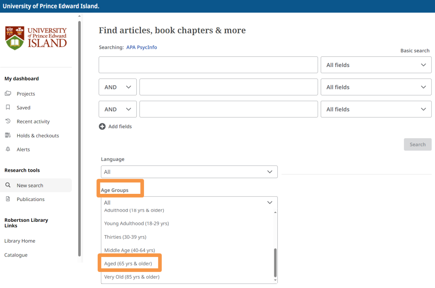Viewport: 435px width, 288px height.
Task: Click the first search term input field
Action: [208, 65]
